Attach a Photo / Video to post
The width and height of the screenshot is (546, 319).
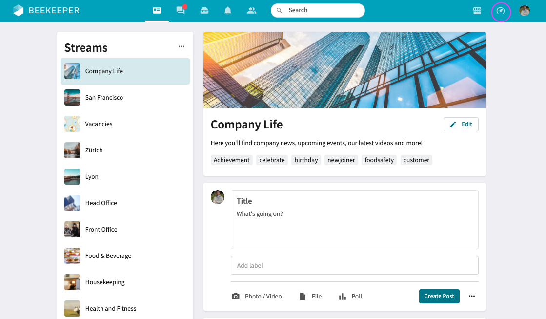tap(257, 296)
